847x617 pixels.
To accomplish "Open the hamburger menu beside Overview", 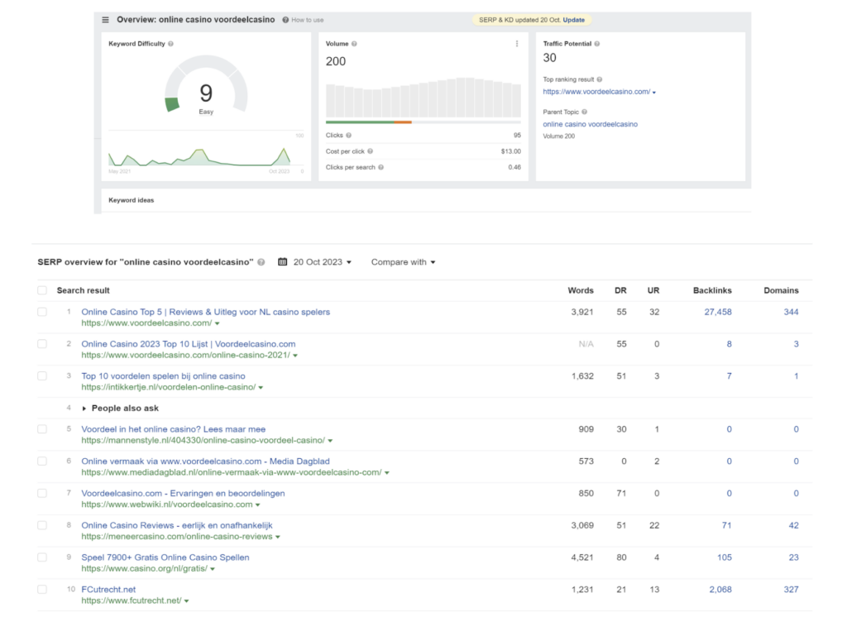I will click(x=106, y=20).
